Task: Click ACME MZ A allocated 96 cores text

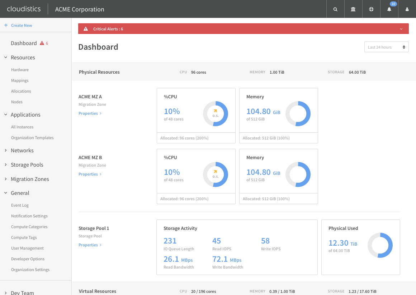Action: tap(184, 138)
